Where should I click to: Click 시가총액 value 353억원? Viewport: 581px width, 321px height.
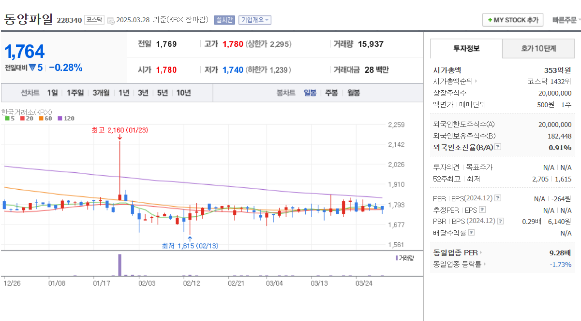click(x=557, y=70)
